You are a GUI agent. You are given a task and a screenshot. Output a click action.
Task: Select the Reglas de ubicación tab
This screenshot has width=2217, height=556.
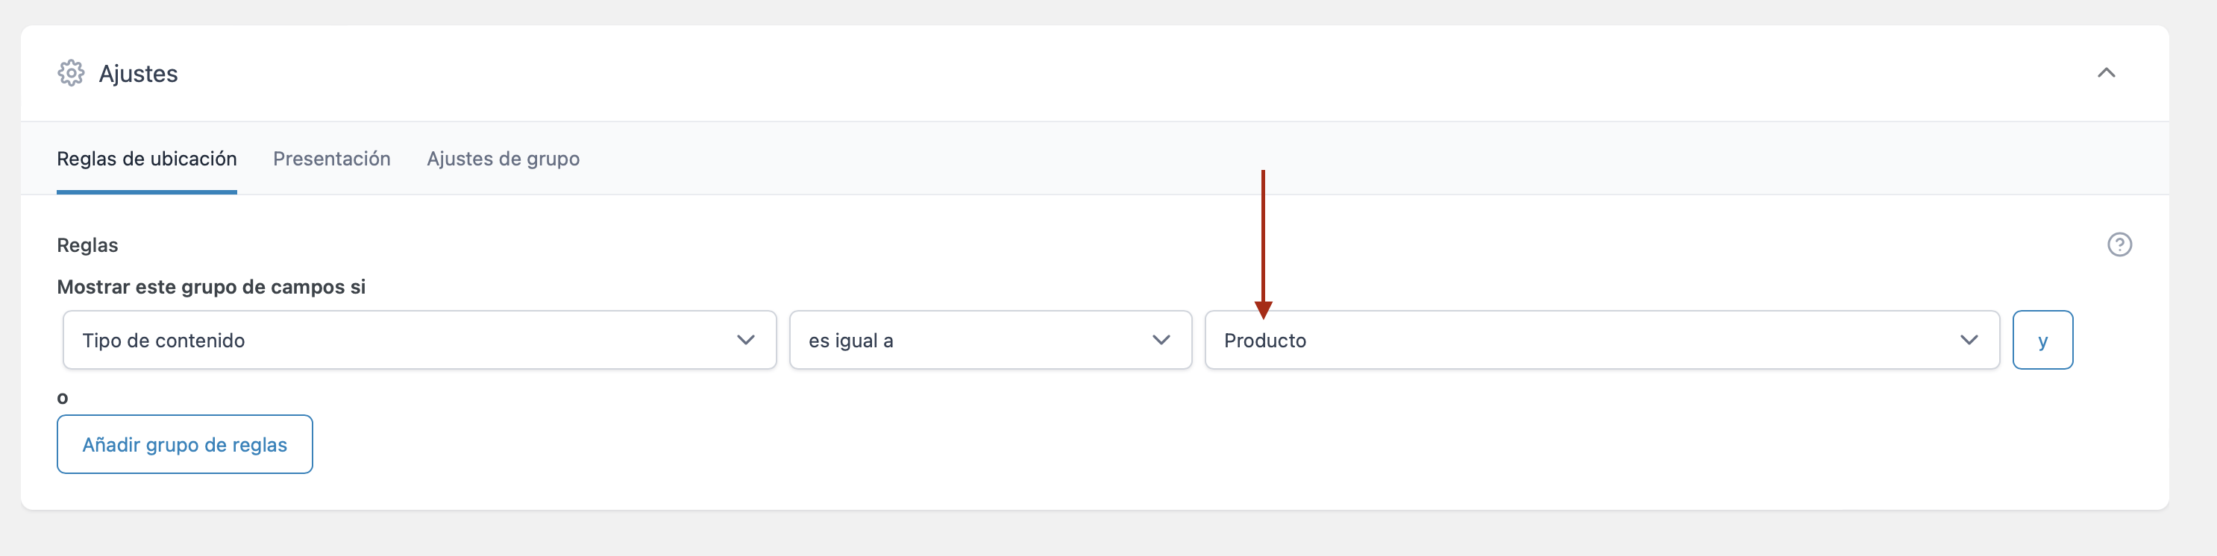pyautogui.click(x=146, y=159)
